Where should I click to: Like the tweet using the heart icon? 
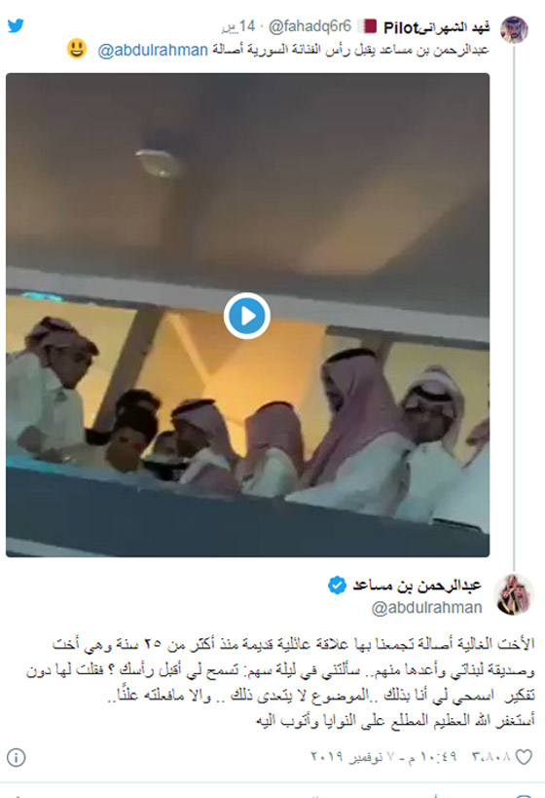[525, 757]
